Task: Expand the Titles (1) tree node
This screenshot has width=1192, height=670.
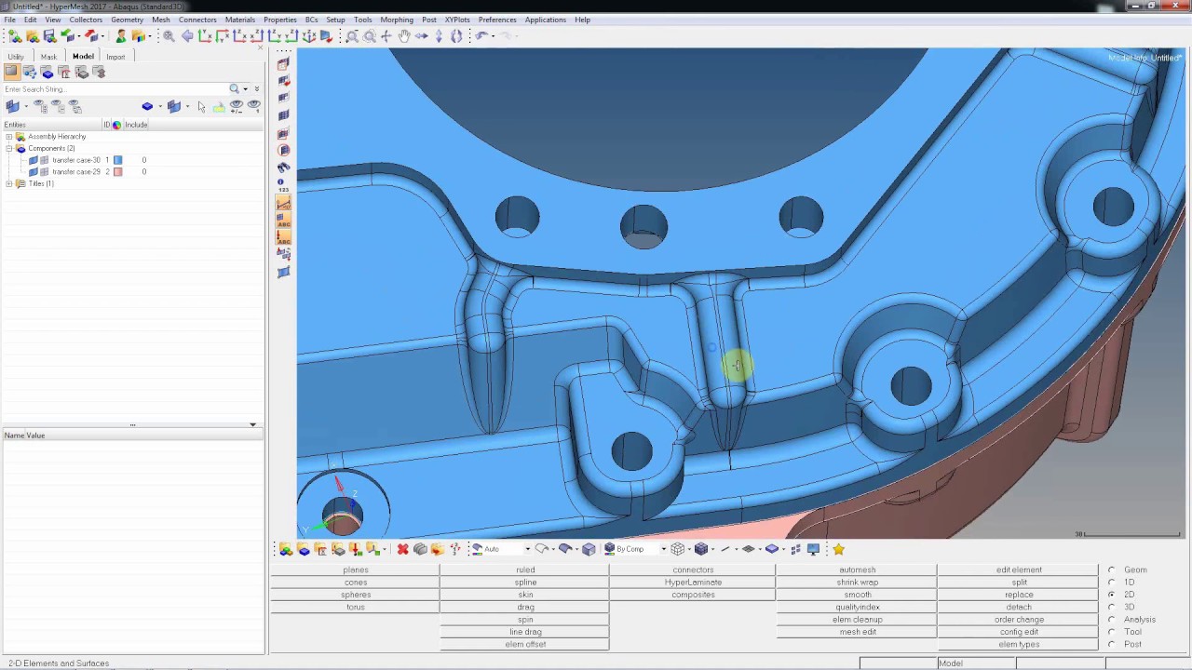Action: pyautogui.click(x=9, y=183)
